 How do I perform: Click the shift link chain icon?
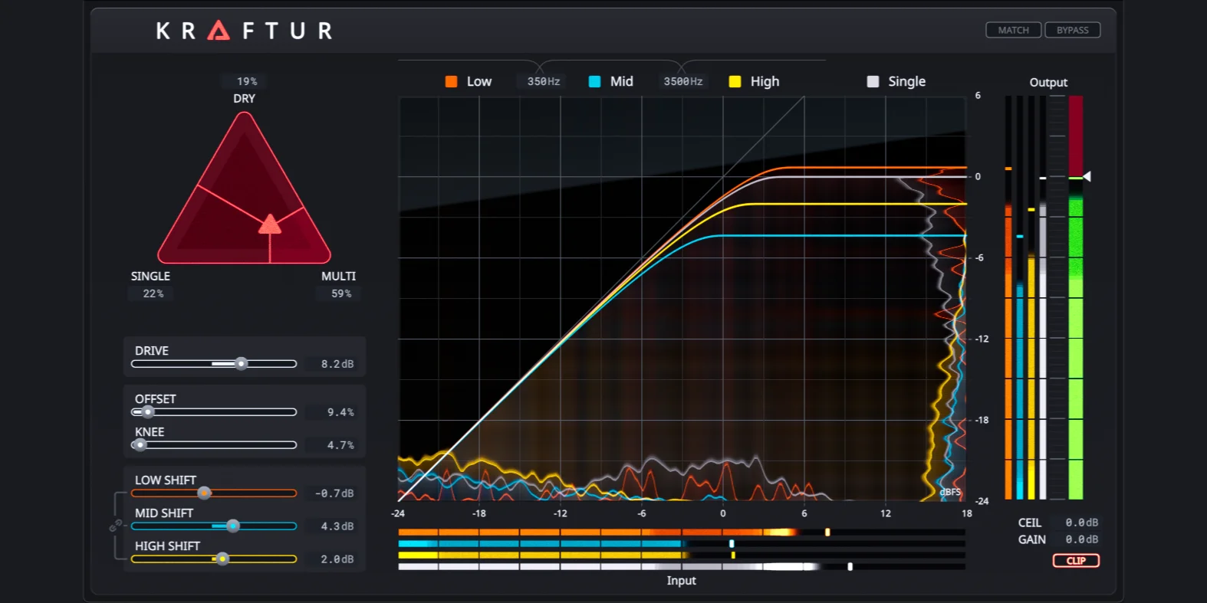(x=116, y=526)
